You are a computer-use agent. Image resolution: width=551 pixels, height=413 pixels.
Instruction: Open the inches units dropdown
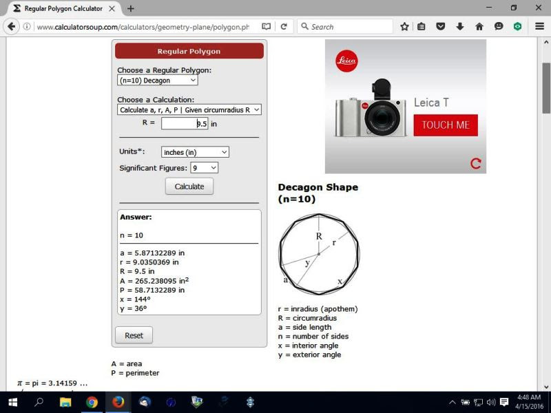tap(195, 152)
